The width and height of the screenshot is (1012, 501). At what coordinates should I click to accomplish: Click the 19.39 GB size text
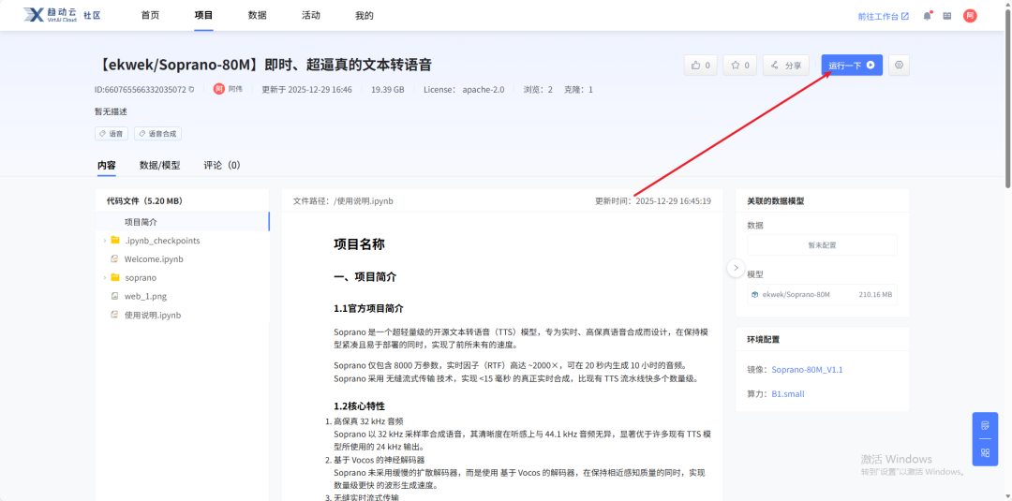(388, 90)
